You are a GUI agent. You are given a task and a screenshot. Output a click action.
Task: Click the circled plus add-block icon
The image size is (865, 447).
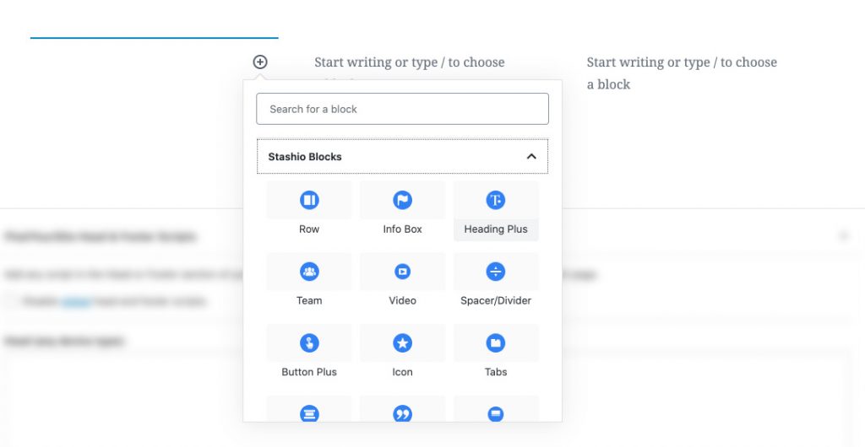[x=260, y=62]
